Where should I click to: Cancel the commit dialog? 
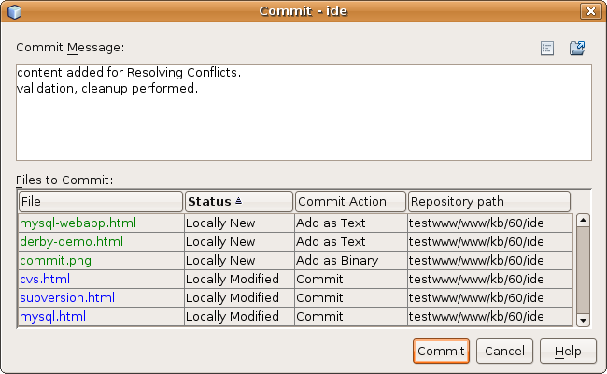(504, 351)
